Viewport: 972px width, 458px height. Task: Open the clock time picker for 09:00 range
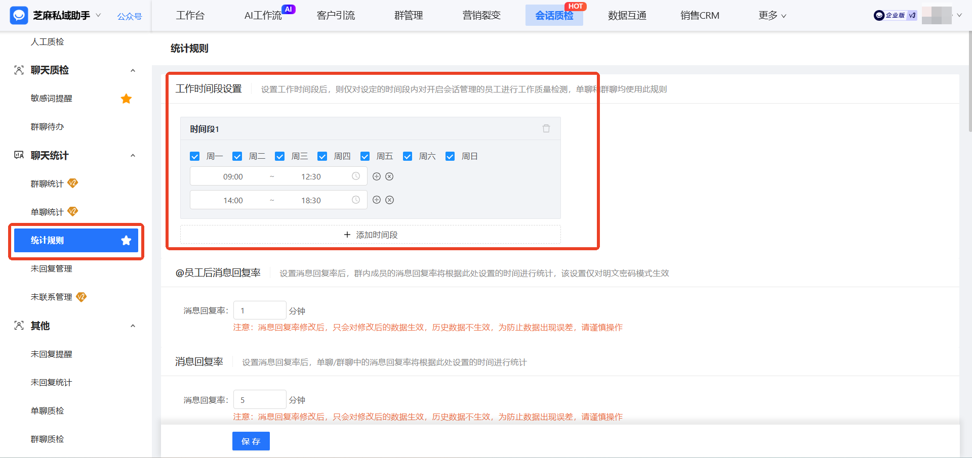pos(355,176)
